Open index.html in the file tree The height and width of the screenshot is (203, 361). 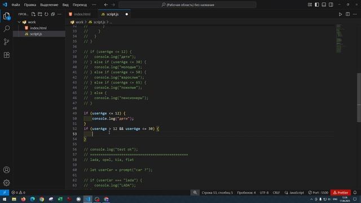point(39,28)
